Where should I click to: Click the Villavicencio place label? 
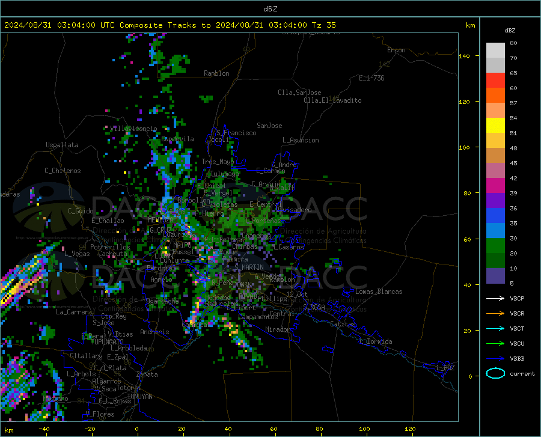(133, 129)
